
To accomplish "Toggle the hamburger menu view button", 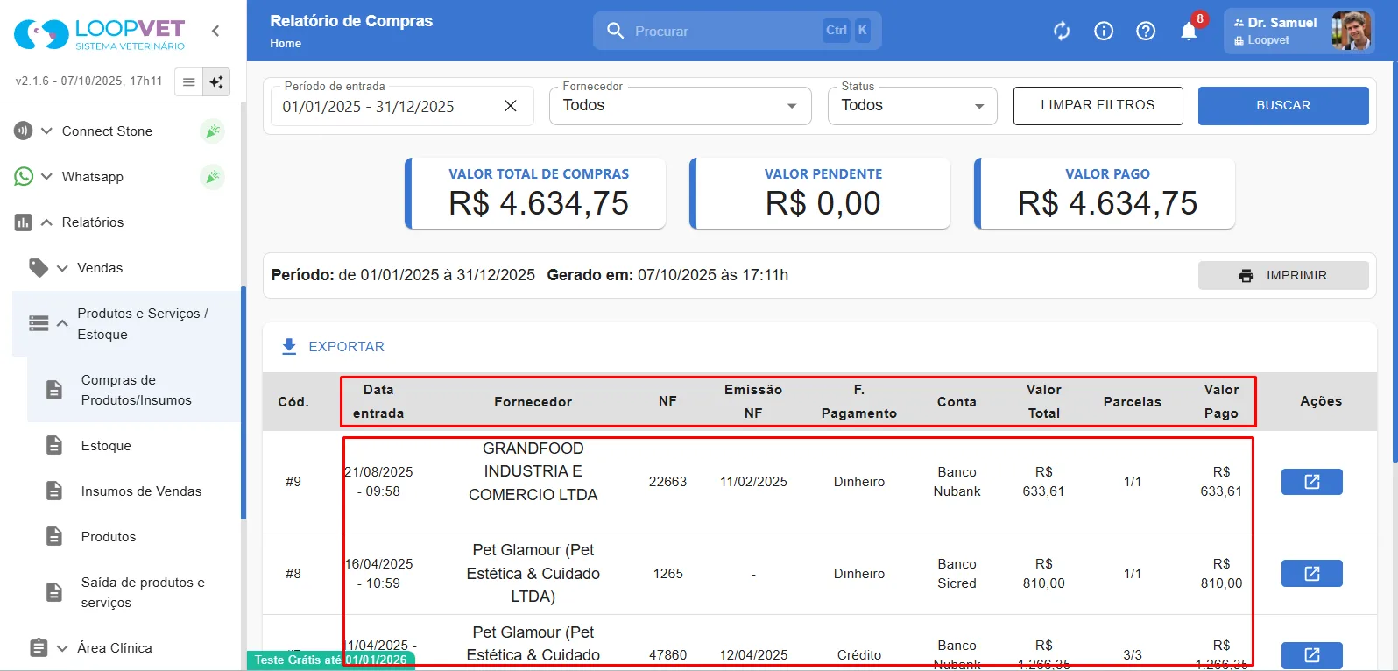I will tap(188, 82).
